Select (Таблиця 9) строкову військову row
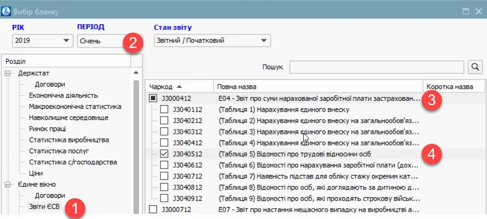This screenshot has height=219, width=487. pyautogui.click(x=315, y=198)
